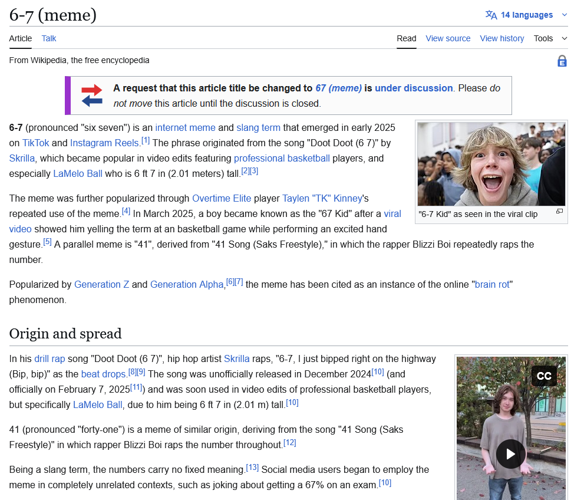Open the drill rap link
Image resolution: width=584 pixels, height=500 pixels.
[x=50, y=358]
